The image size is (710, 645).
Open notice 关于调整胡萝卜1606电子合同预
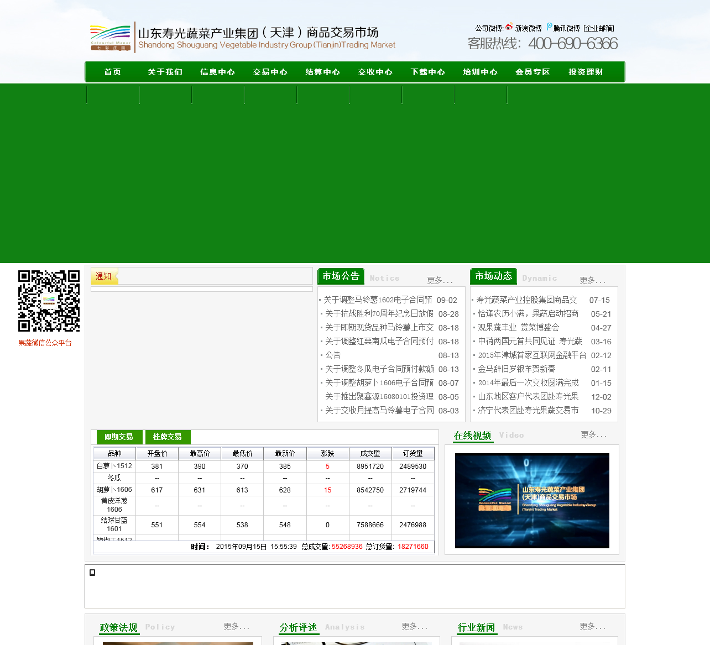(x=379, y=383)
